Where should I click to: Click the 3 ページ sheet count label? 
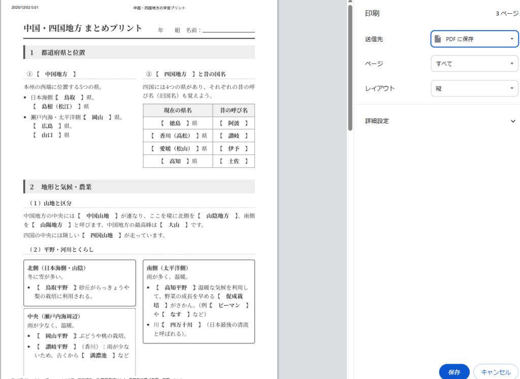tap(507, 14)
